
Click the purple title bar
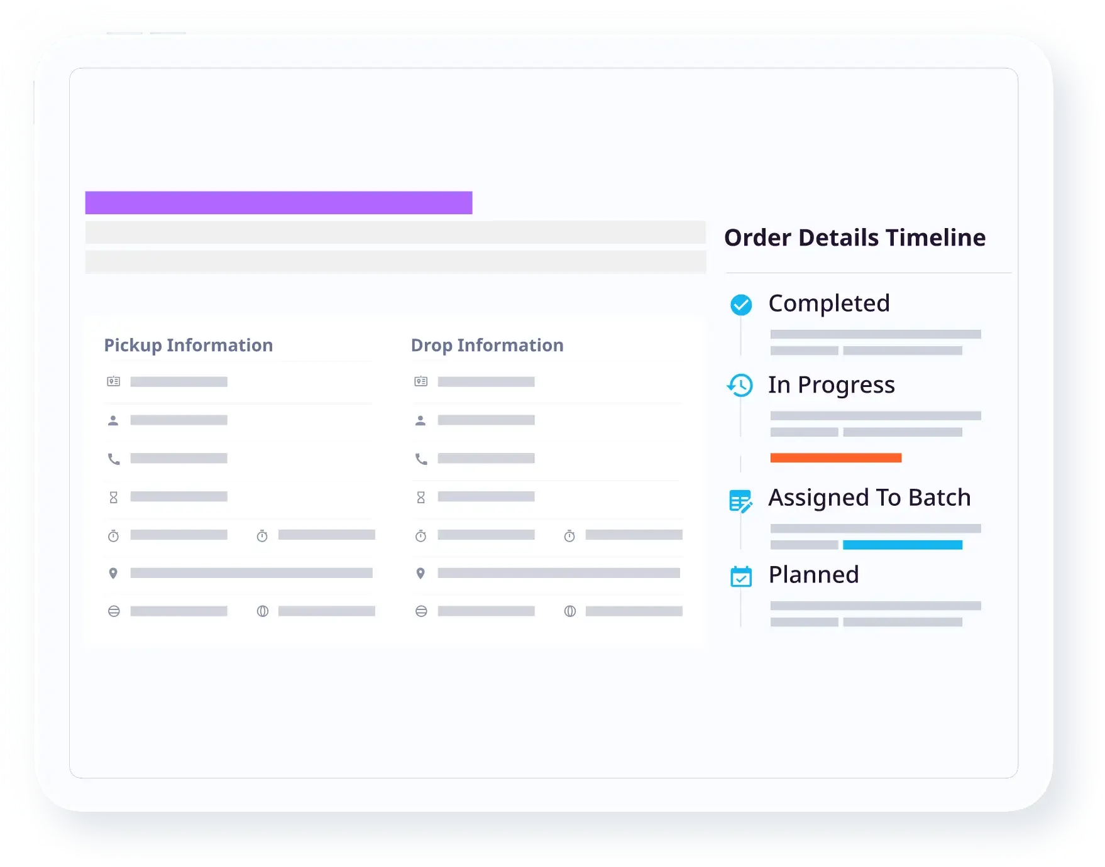pos(278,203)
